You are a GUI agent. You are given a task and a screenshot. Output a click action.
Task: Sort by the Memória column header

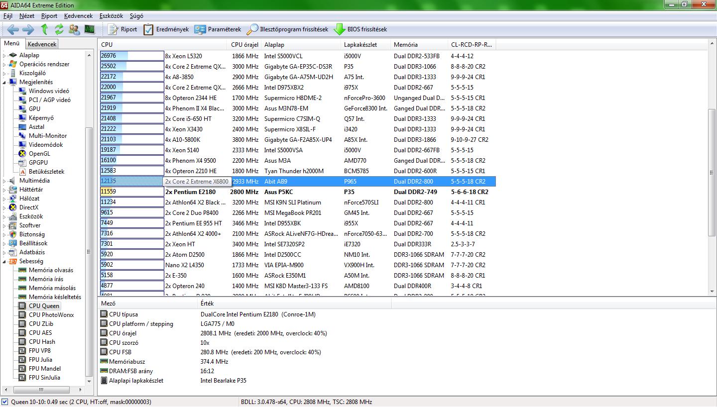[420, 44]
